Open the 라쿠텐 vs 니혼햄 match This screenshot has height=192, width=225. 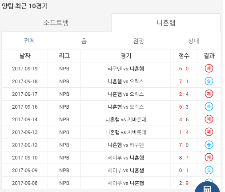point(126,69)
